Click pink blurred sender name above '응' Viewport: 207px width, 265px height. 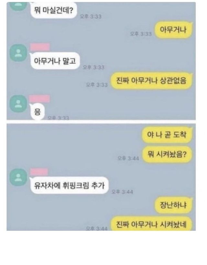[x=39, y=98]
